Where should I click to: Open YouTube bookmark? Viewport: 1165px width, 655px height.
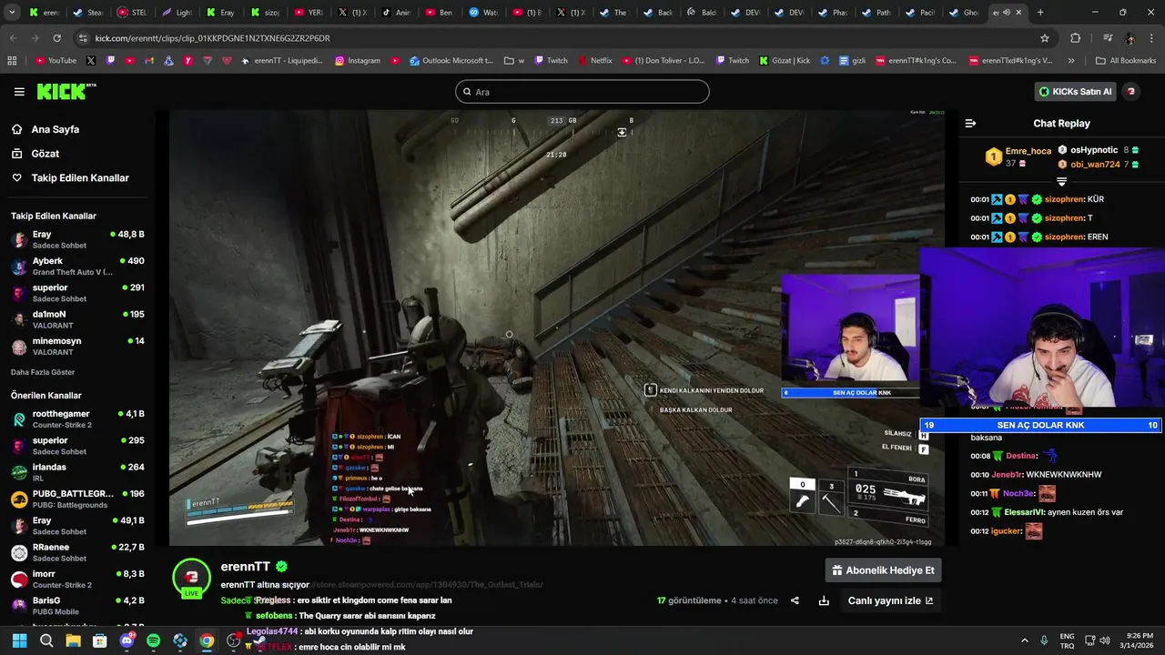click(x=55, y=61)
